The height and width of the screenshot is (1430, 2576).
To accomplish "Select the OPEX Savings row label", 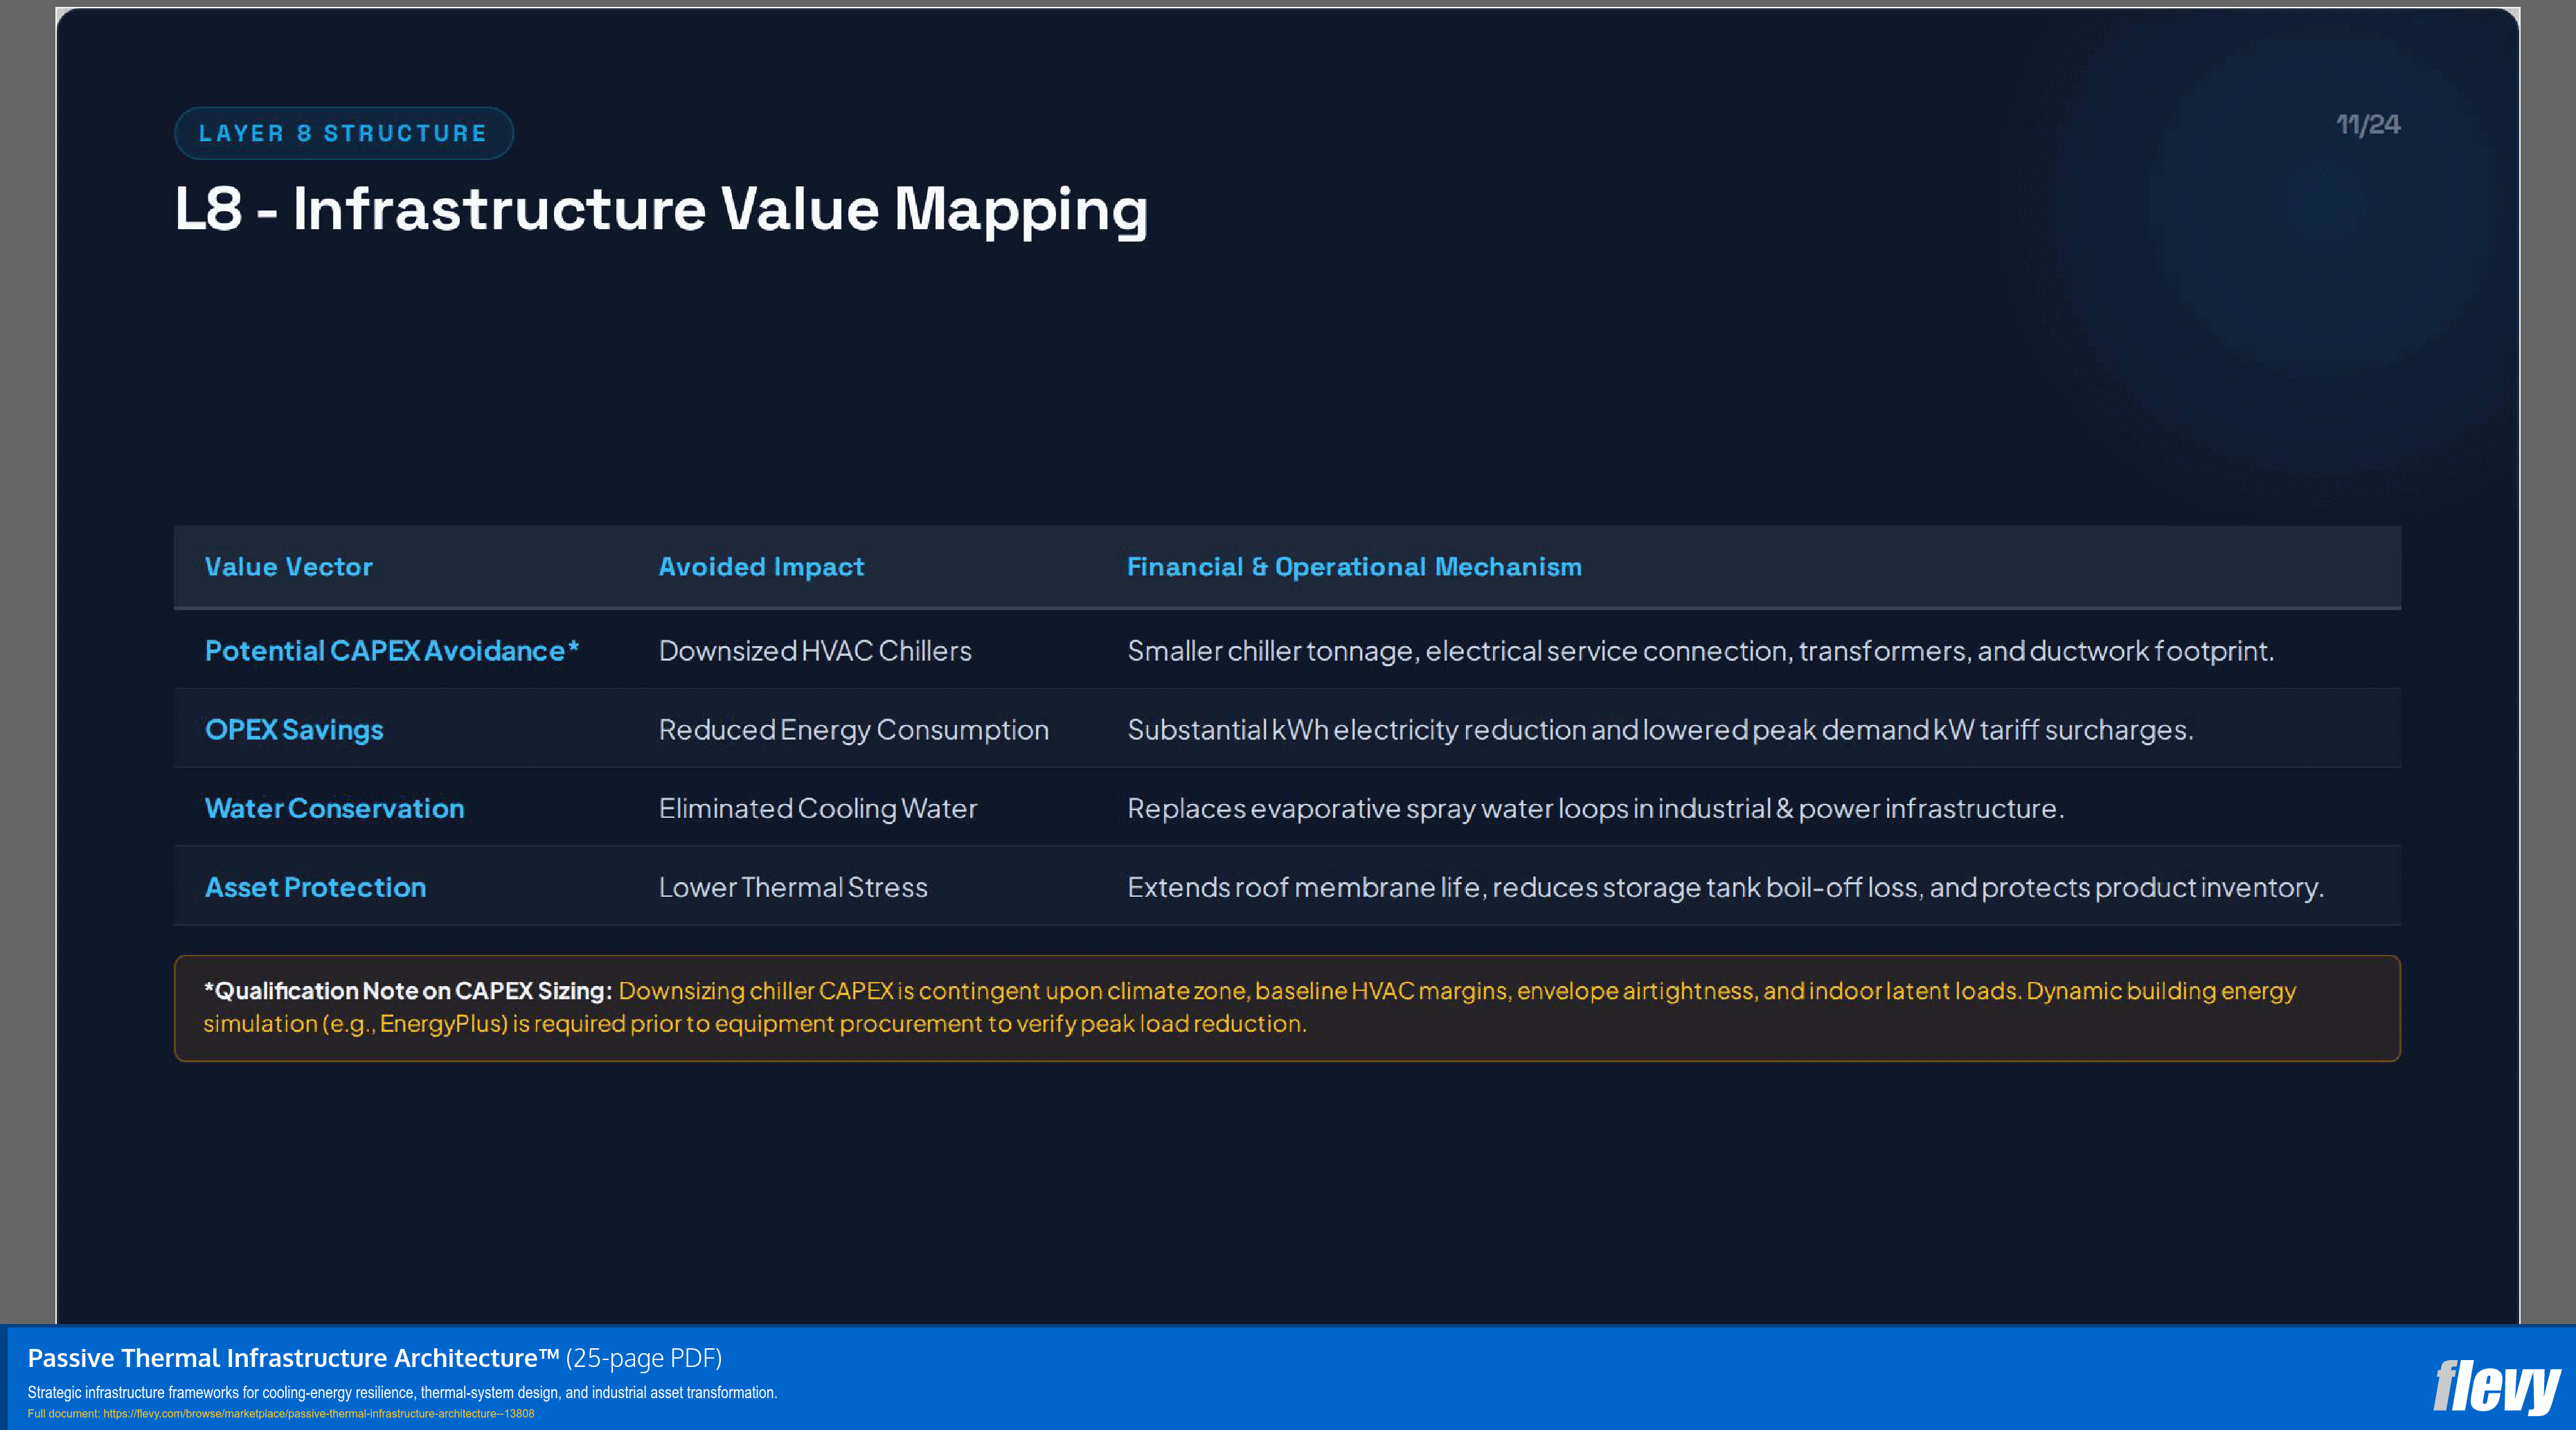I will (294, 730).
